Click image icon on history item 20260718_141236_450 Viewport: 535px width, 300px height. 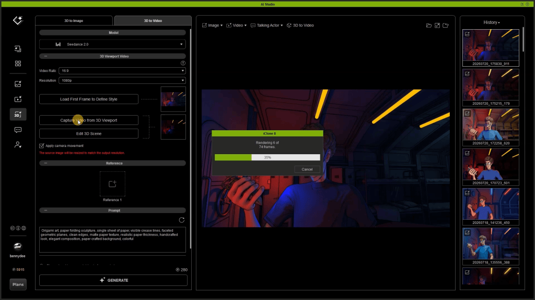(467, 193)
